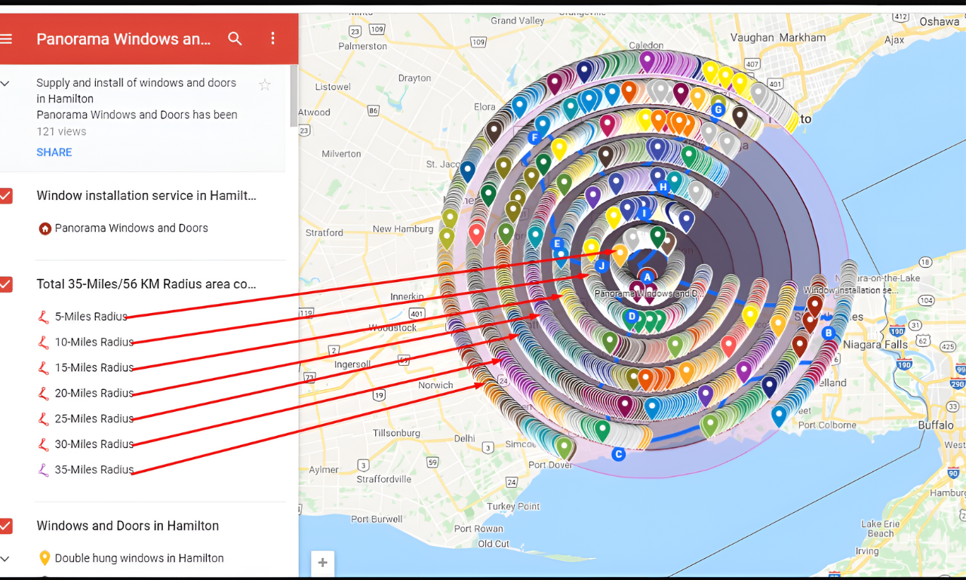
Task: Click the SHARE link
Action: [x=54, y=152]
